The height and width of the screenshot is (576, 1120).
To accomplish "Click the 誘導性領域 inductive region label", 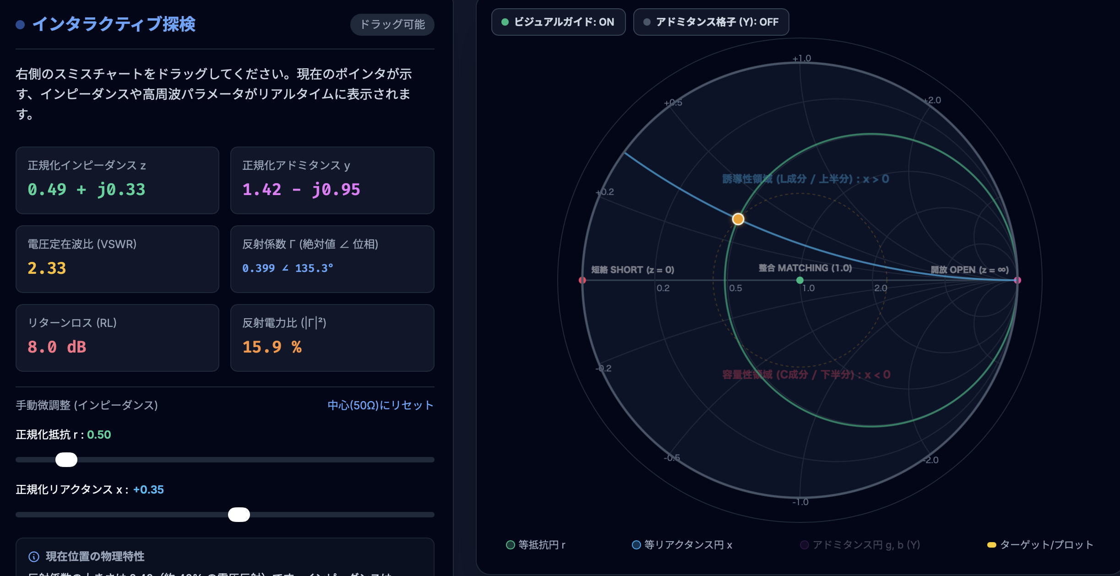I will click(806, 179).
